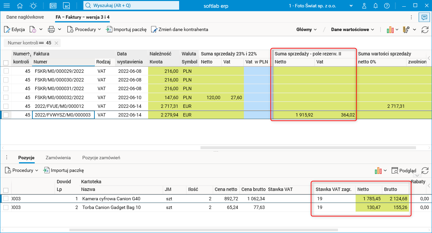This screenshot has height=233, width=432.
Task: Open the hamburger main menu
Action: tap(6, 6)
